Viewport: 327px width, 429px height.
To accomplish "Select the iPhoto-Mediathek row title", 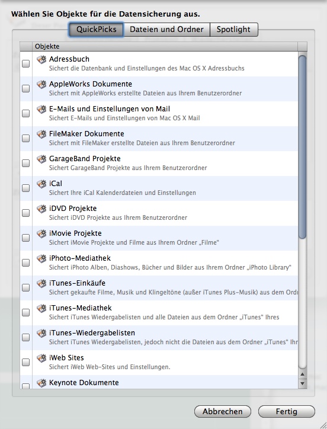I will point(80,258).
